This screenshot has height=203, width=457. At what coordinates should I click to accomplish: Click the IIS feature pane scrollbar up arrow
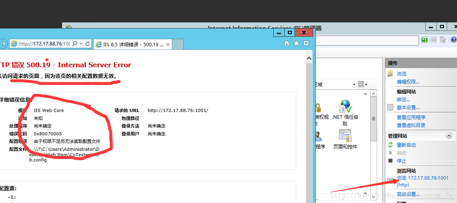pos(373,94)
